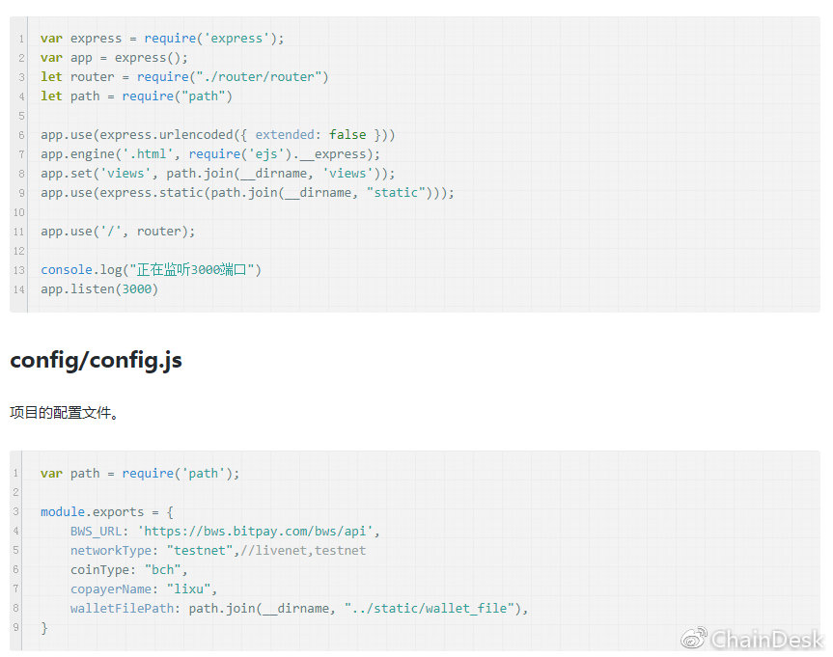Select line number 12 in the code gutter
833x657 pixels.
(20, 251)
